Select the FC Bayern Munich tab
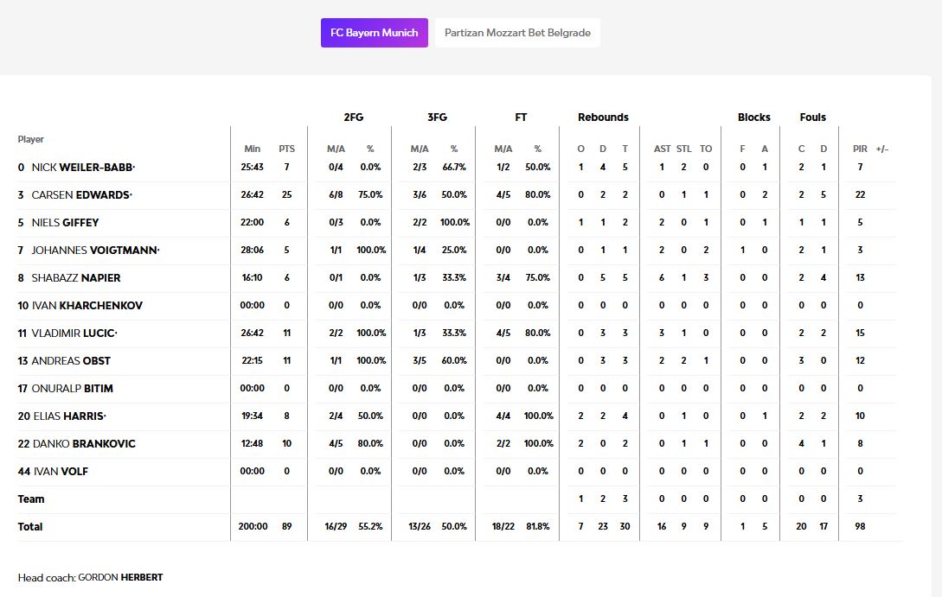The width and height of the screenshot is (942, 597). (374, 33)
